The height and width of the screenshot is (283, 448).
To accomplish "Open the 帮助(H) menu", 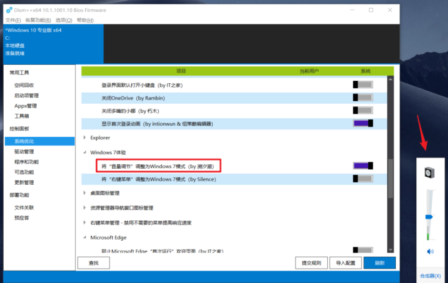I will pos(85,20).
